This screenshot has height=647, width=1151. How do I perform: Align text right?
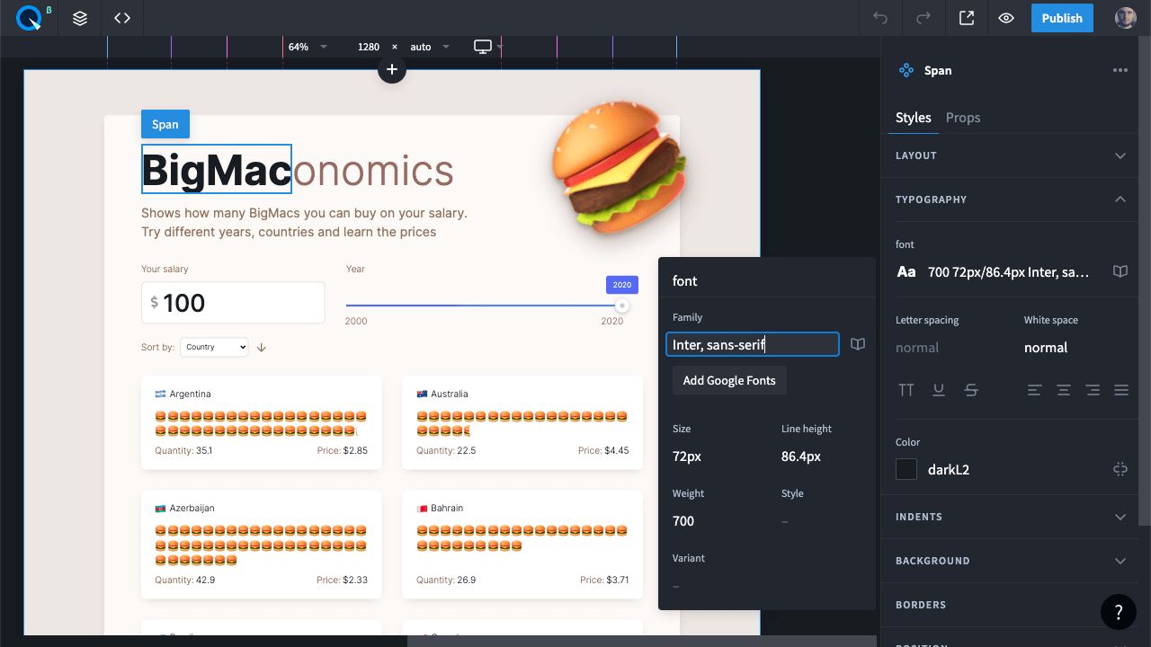click(x=1093, y=390)
